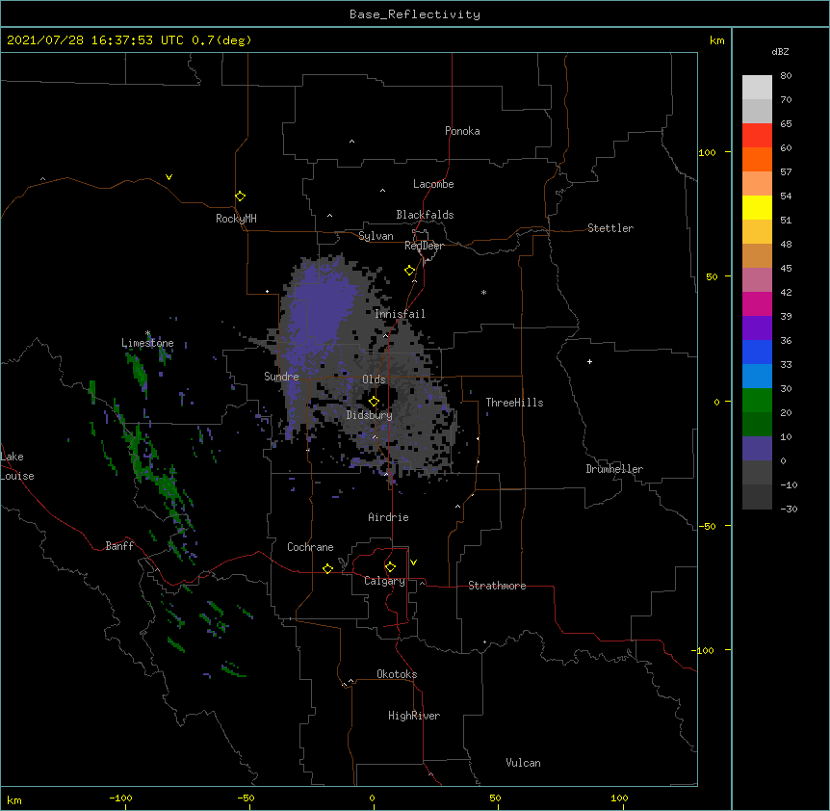Click the Strathmore label
The width and height of the screenshot is (830, 811).
[x=497, y=586]
